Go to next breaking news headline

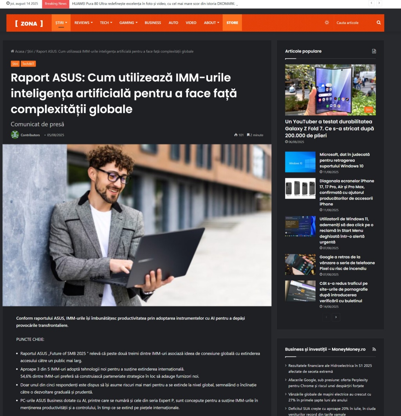pyautogui.click(x=379, y=3)
